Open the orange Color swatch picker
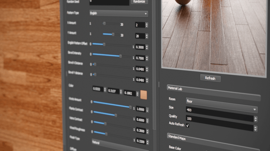270x151 pixels. coord(144,95)
